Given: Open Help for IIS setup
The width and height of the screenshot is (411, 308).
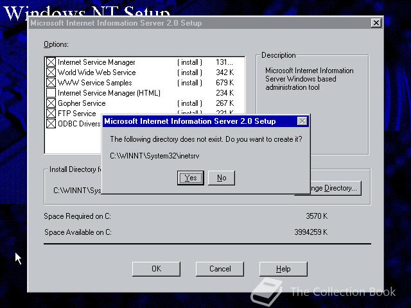Looking at the screenshot, I should (x=283, y=269).
